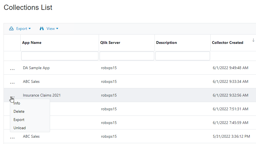The height and width of the screenshot is (144, 256).
Task: Sort by the App Name column header
Action: point(32,43)
